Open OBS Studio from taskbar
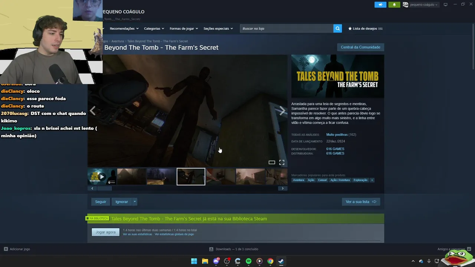Viewport: 475px width, 267px height. click(227, 261)
